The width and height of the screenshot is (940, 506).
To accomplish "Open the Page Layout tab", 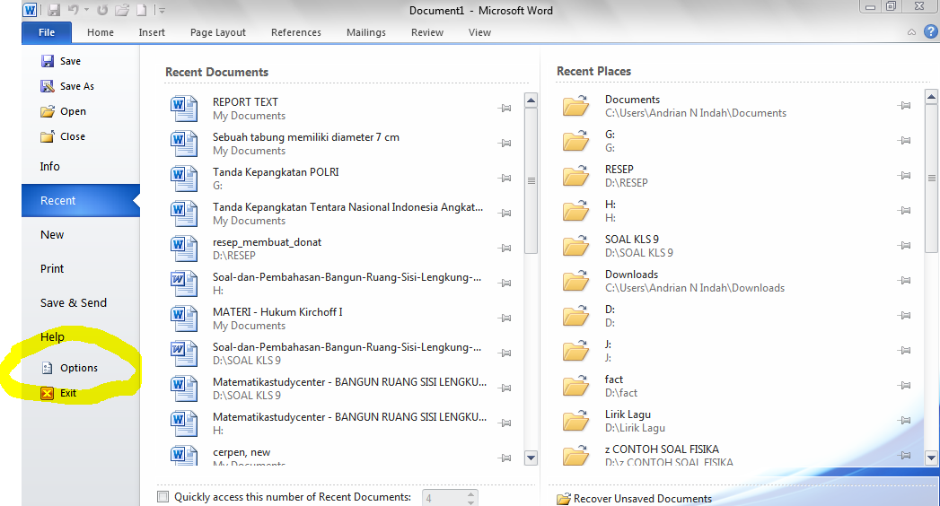I will (x=217, y=32).
